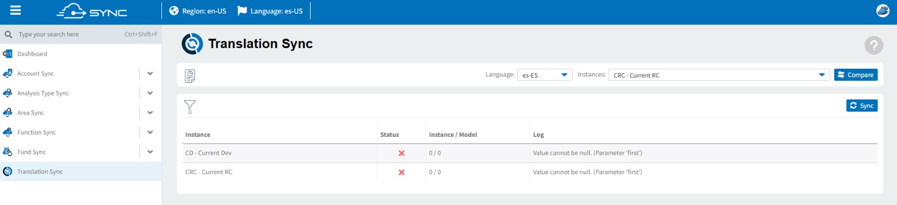Click the flag Language icon

242,11
